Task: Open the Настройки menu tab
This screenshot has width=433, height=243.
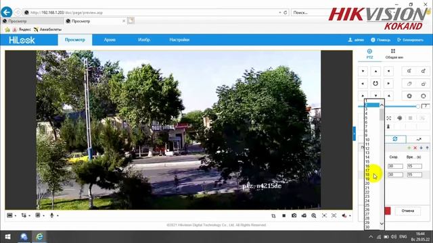Action: 179,40
